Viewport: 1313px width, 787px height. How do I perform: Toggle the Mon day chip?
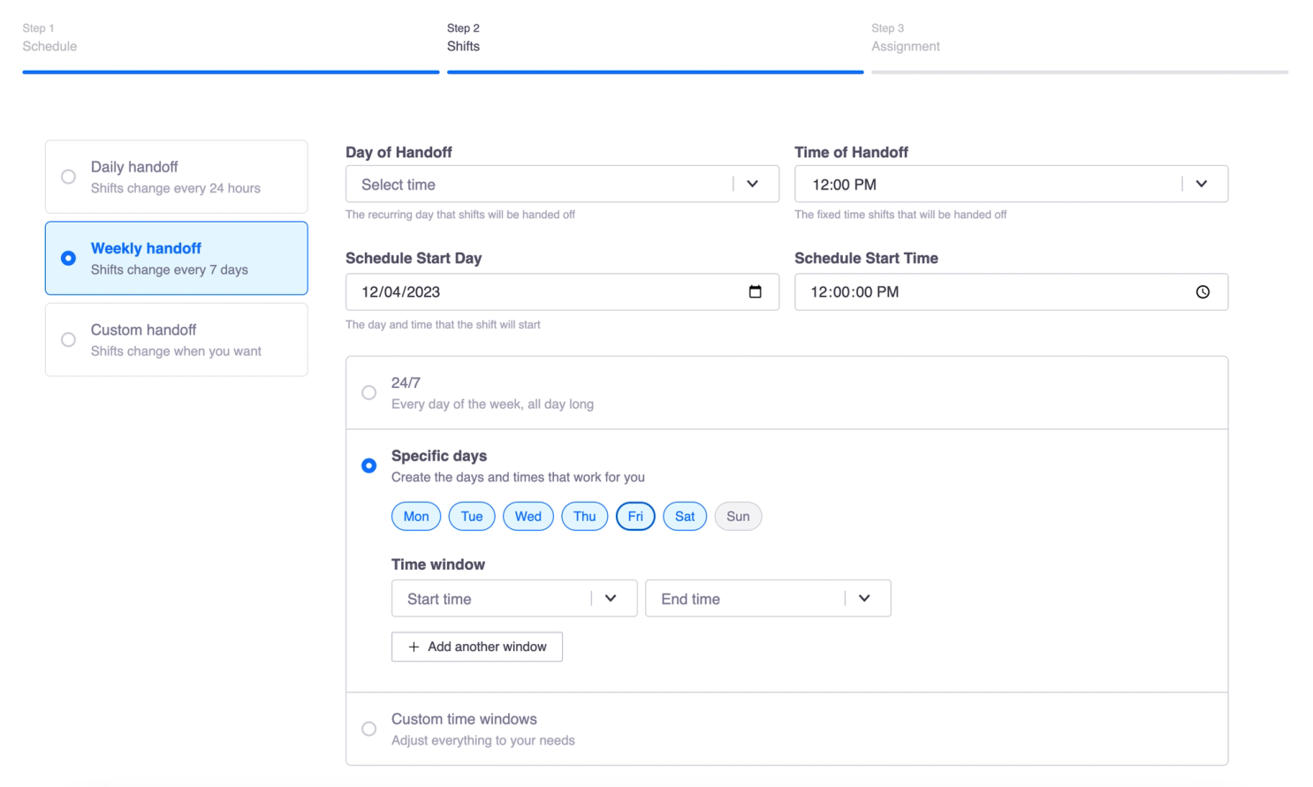[x=416, y=517]
